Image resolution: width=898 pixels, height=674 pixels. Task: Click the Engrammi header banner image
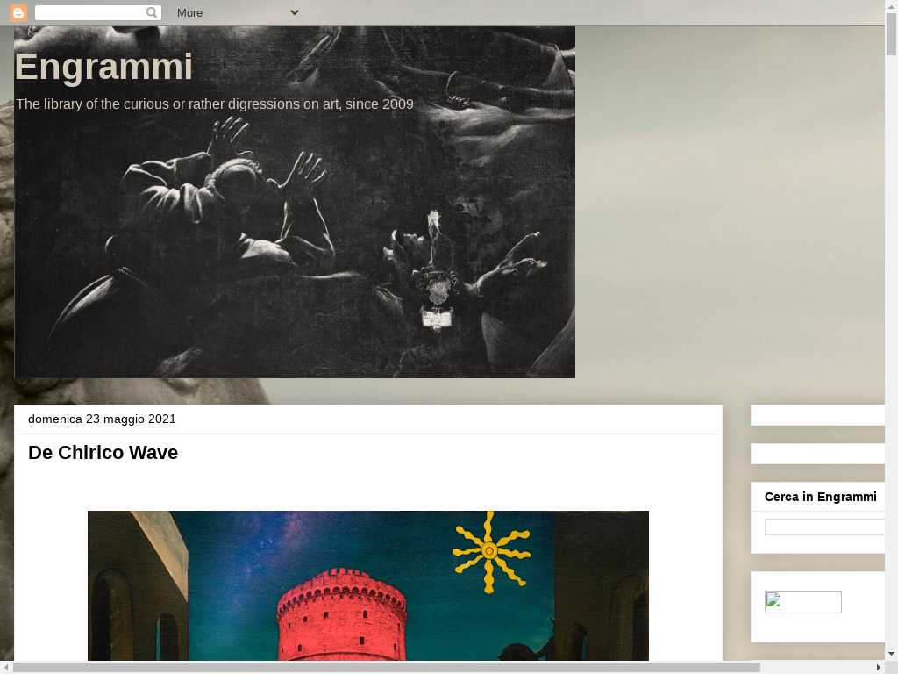pyautogui.click(x=295, y=202)
